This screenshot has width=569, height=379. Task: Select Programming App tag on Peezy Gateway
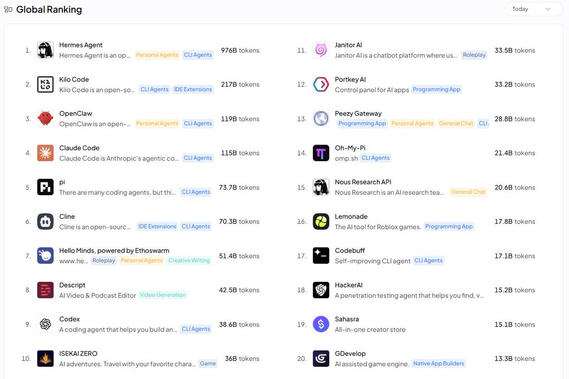pyautogui.click(x=362, y=123)
